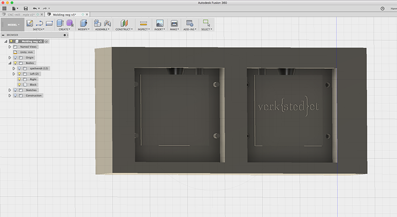
Task: Undo the last action
Action: pos(35,8)
